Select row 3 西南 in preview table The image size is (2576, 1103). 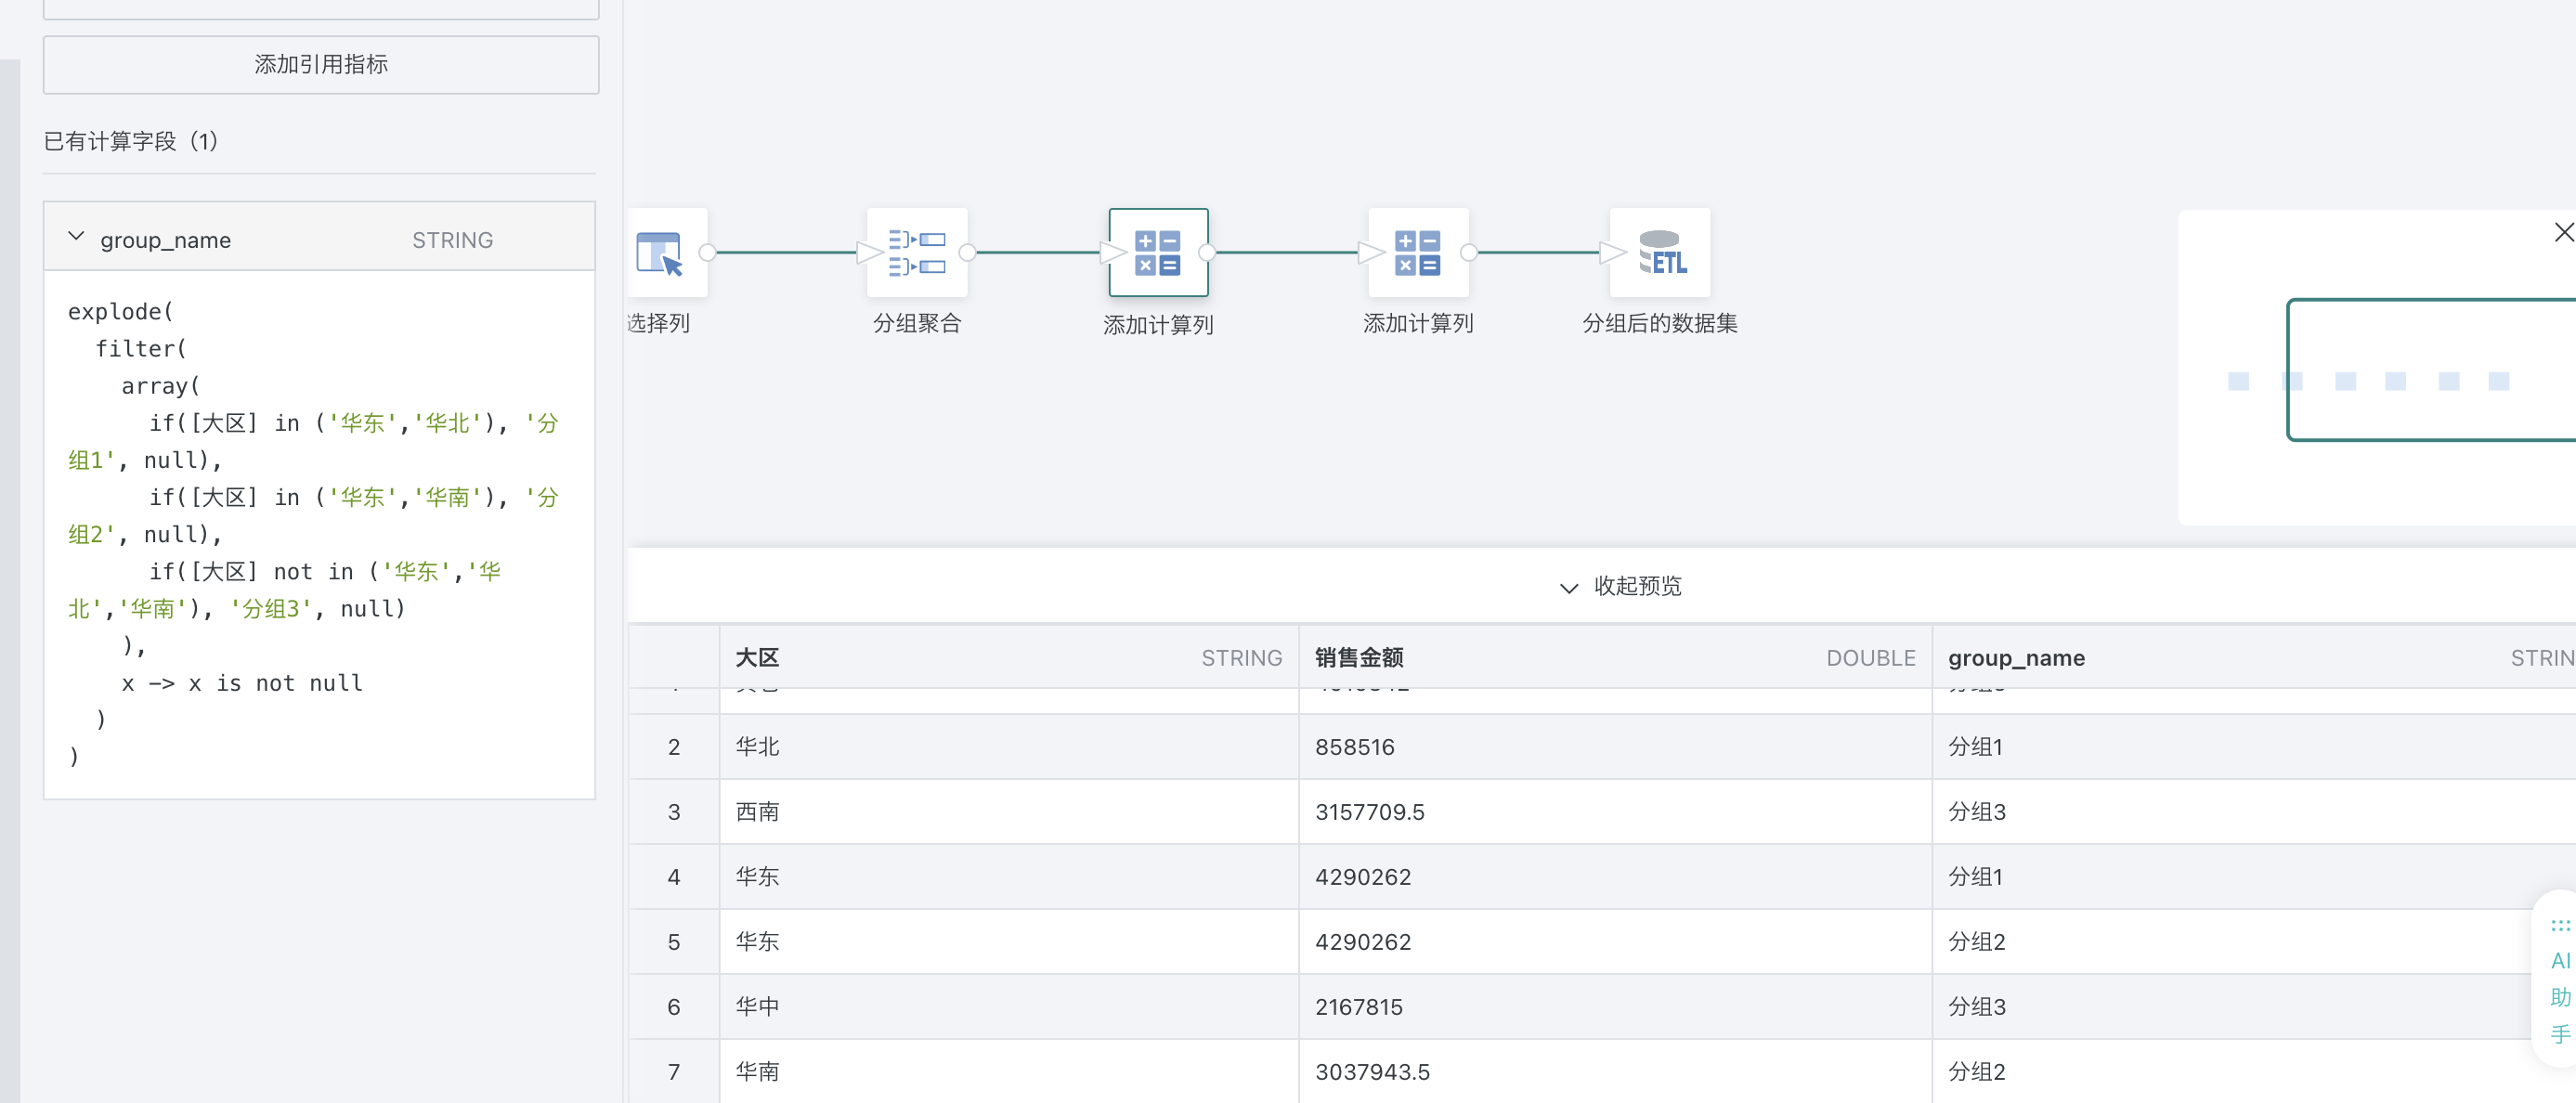pos(757,812)
